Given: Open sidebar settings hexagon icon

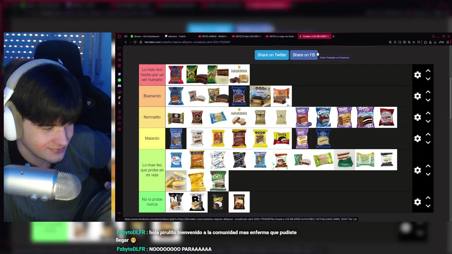Looking at the screenshot, I should [119, 129].
